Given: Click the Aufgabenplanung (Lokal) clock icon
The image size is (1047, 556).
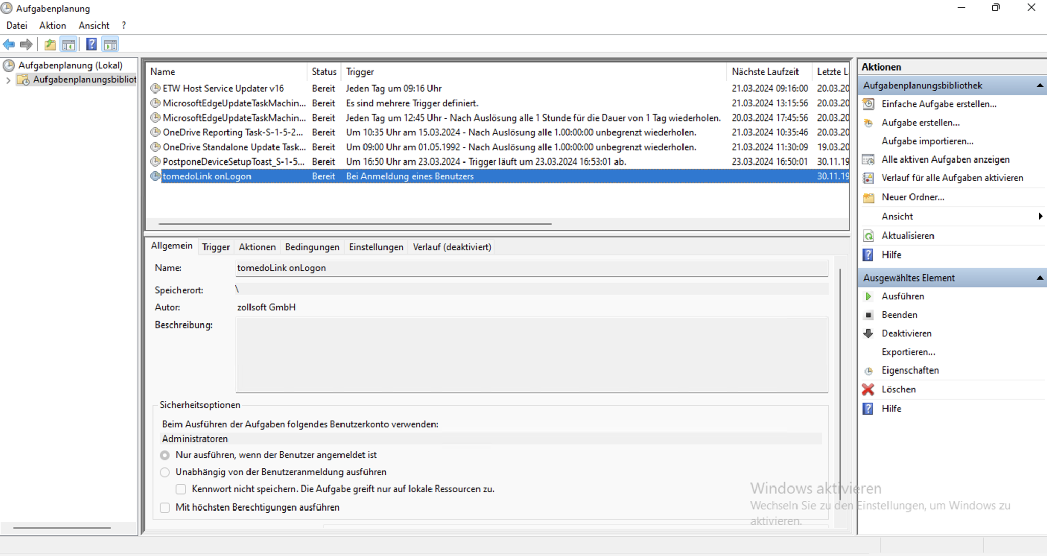Looking at the screenshot, I should (8, 65).
